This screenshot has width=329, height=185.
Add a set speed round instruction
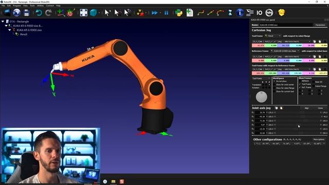269,13
